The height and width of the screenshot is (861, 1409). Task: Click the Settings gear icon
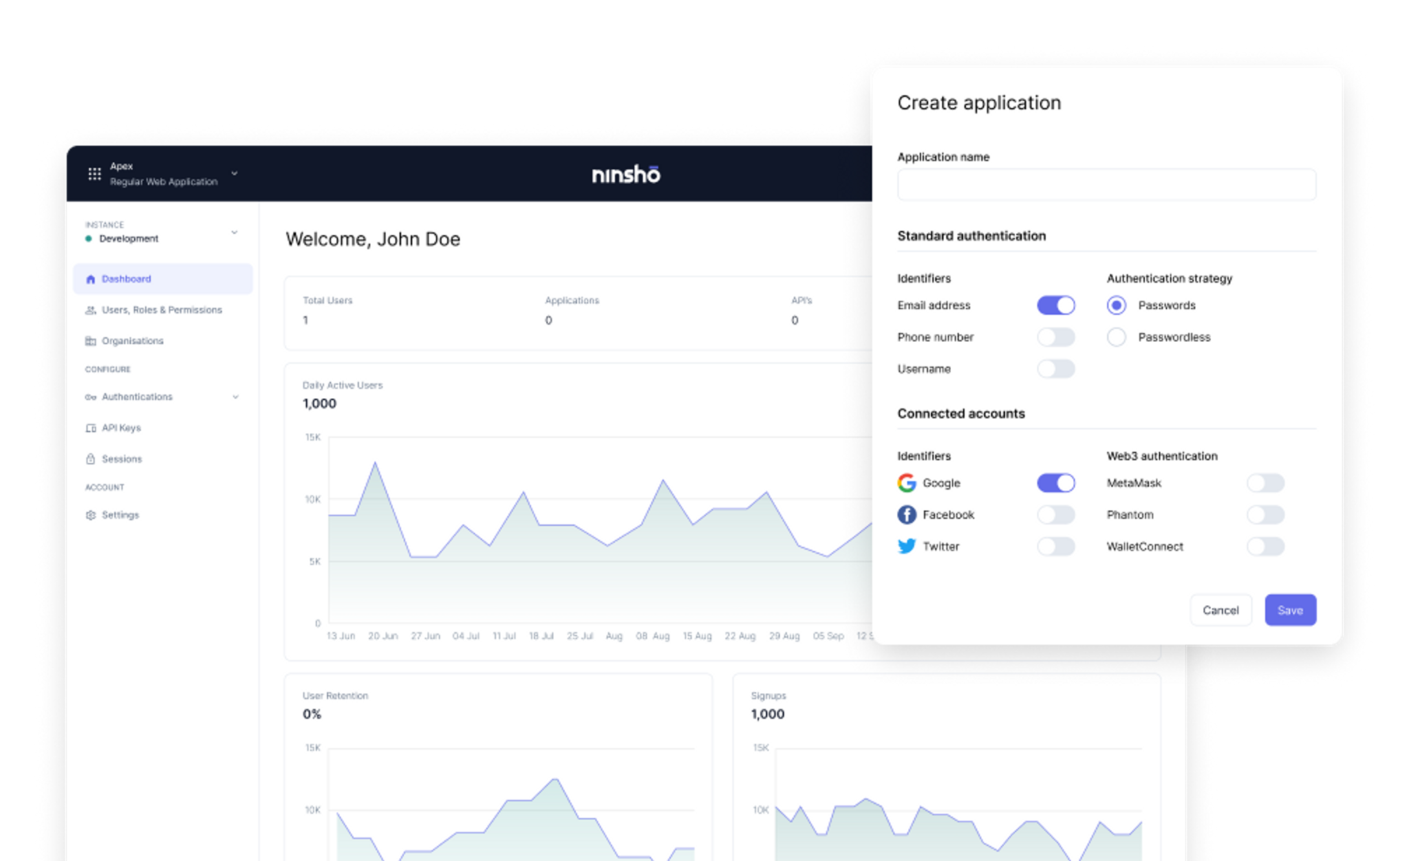click(x=90, y=515)
